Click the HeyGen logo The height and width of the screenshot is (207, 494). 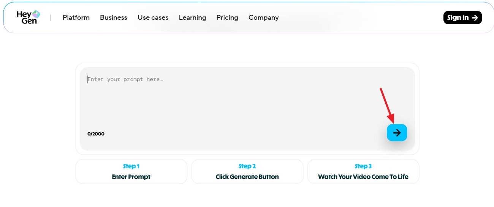28,17
